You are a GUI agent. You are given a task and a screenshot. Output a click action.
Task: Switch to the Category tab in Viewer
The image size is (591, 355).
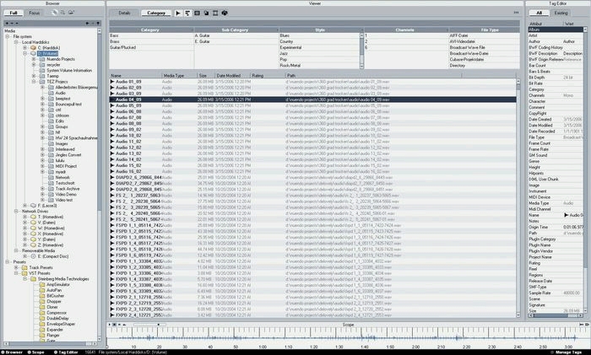(x=156, y=13)
